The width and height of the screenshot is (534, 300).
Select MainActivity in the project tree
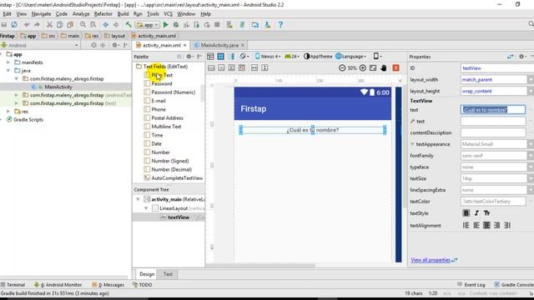(58, 87)
